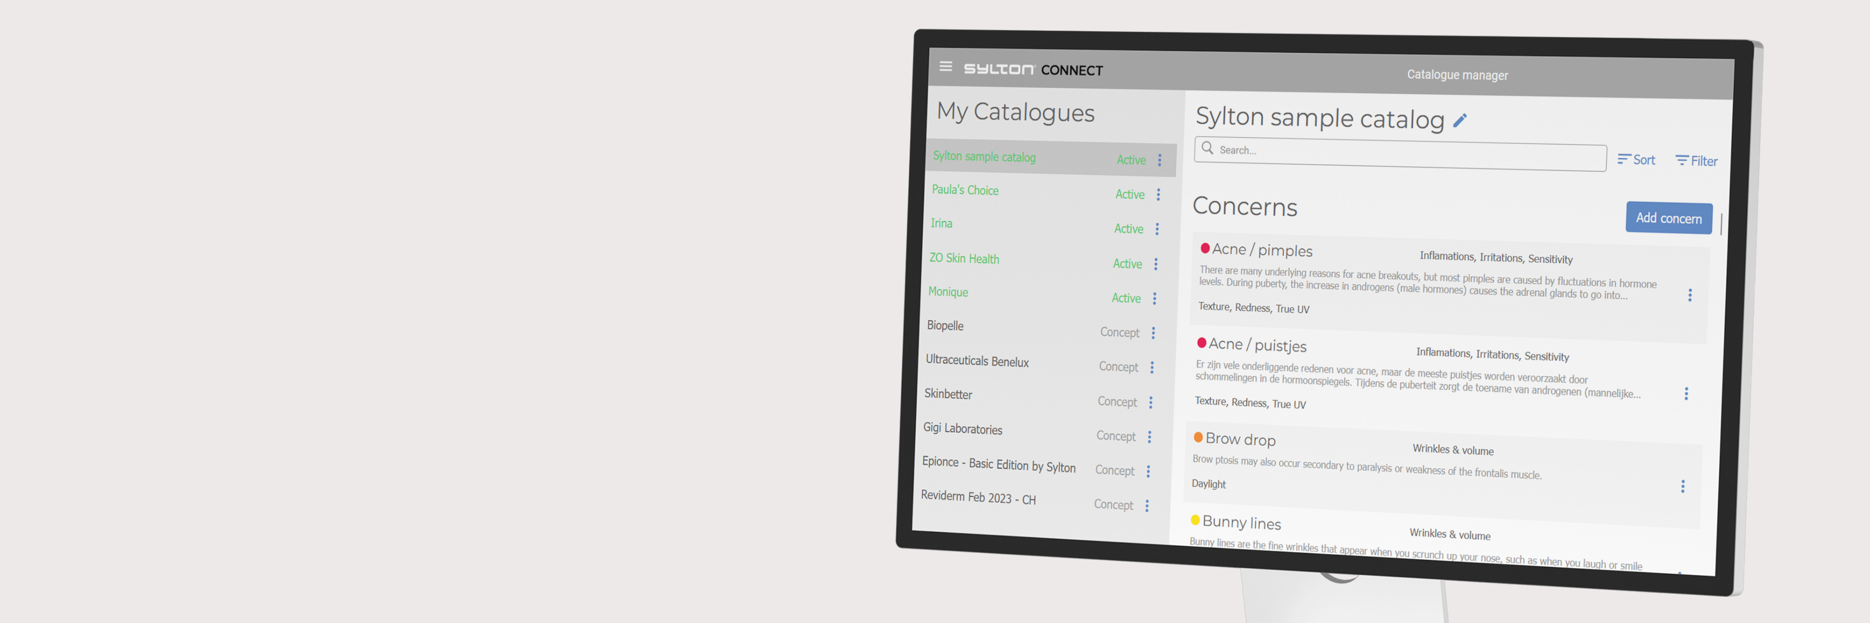Click yellow dot of Bunny lines
The image size is (1870, 623).
pos(1195,520)
